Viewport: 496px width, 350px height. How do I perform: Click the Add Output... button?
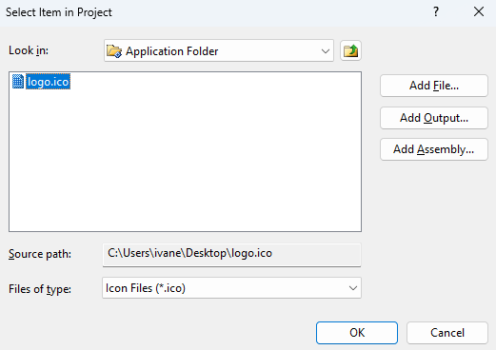pos(434,118)
